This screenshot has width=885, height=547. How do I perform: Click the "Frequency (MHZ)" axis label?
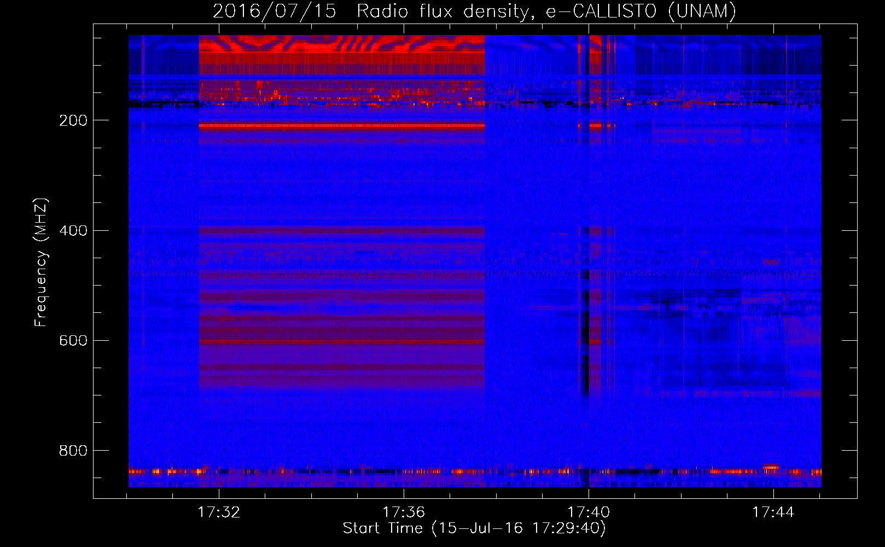pos(41,263)
